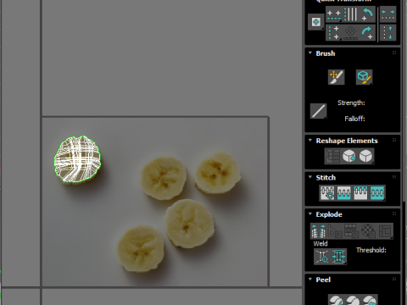Collapse the Brush rollout
This screenshot has height=305, width=407.
(310, 53)
